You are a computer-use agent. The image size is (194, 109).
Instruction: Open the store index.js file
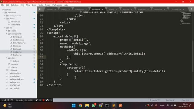pyautogui.click(x=16, y=61)
